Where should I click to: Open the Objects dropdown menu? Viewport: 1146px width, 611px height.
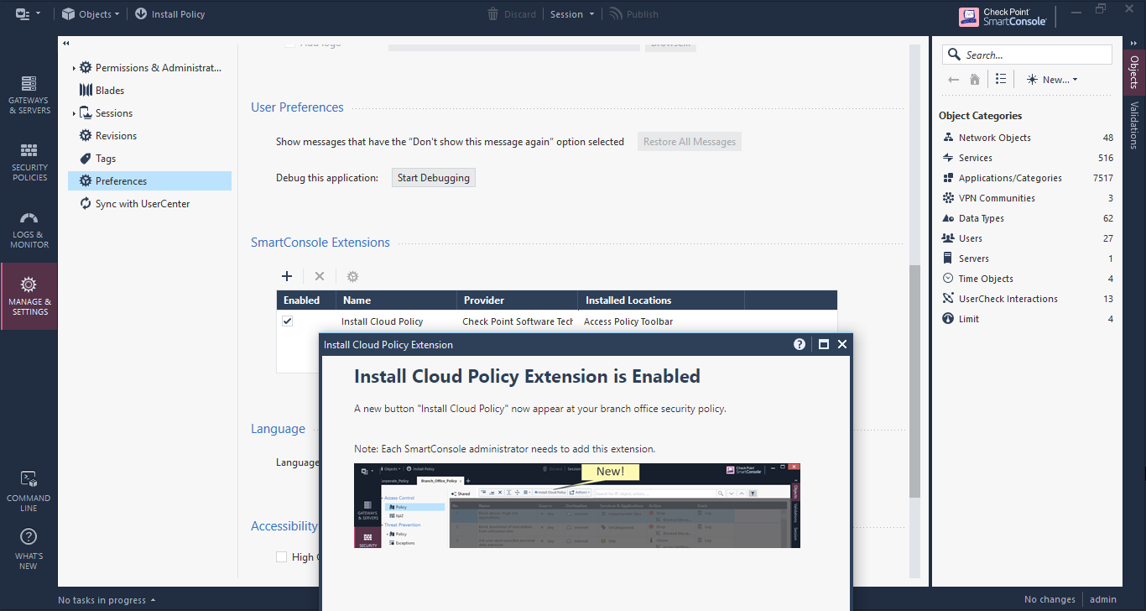point(91,14)
